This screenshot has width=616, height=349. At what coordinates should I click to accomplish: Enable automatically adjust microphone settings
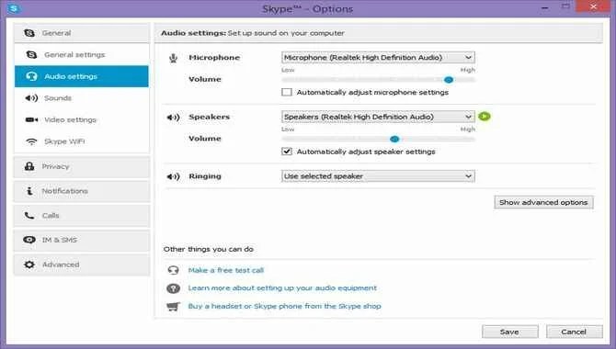pyautogui.click(x=287, y=92)
